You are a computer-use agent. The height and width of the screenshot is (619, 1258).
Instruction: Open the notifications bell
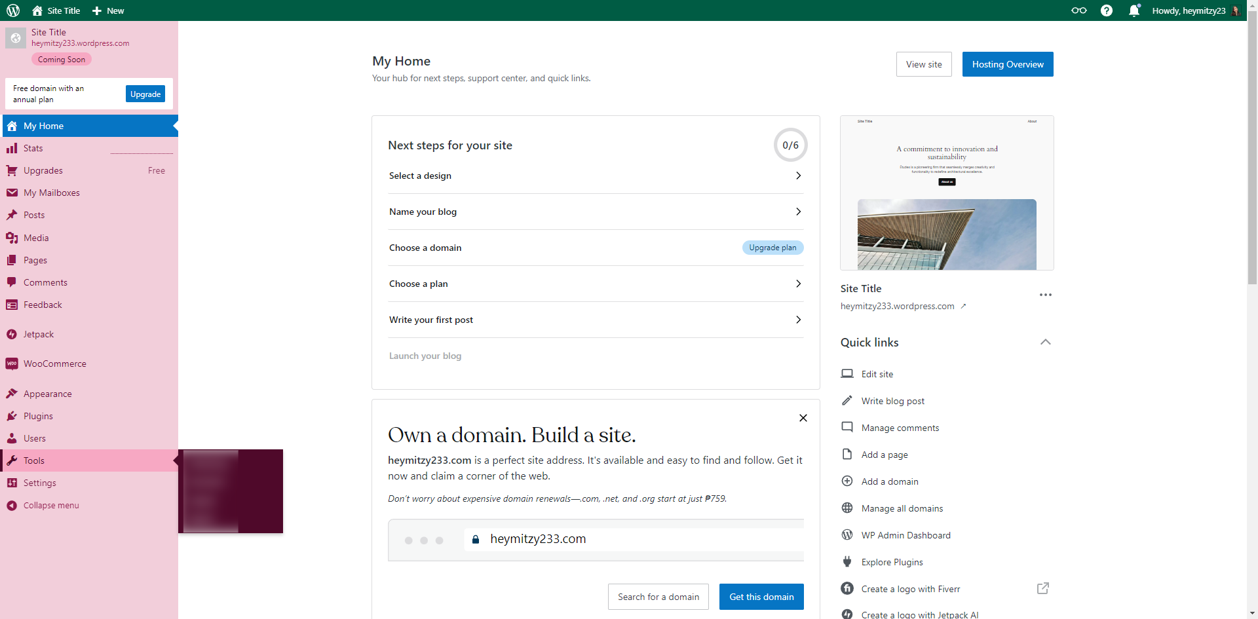tap(1134, 10)
